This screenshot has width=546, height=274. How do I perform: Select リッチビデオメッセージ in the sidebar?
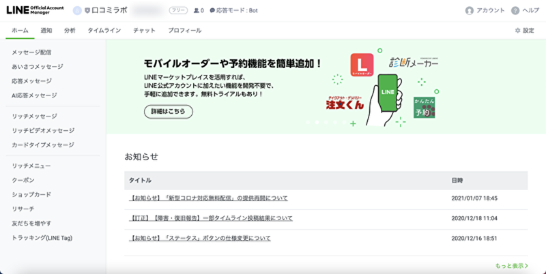pyautogui.click(x=43, y=130)
